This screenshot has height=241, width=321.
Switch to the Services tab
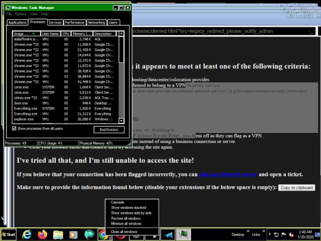coord(55,22)
